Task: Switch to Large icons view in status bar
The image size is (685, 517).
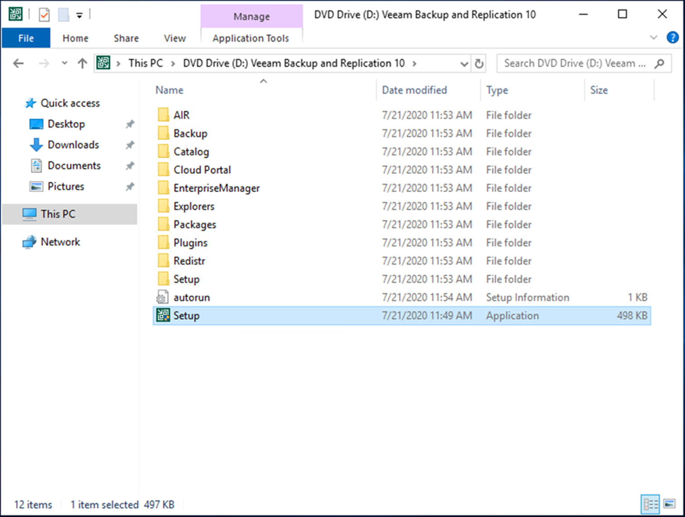Action: click(669, 504)
